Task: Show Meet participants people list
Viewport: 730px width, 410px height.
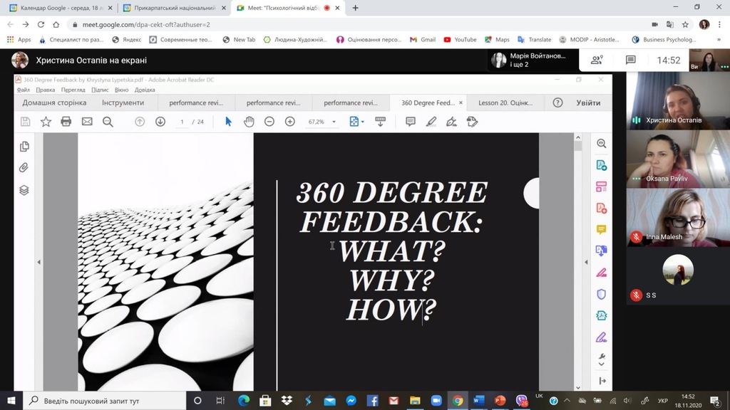Action: [597, 61]
